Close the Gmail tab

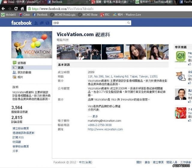pos(43,2)
